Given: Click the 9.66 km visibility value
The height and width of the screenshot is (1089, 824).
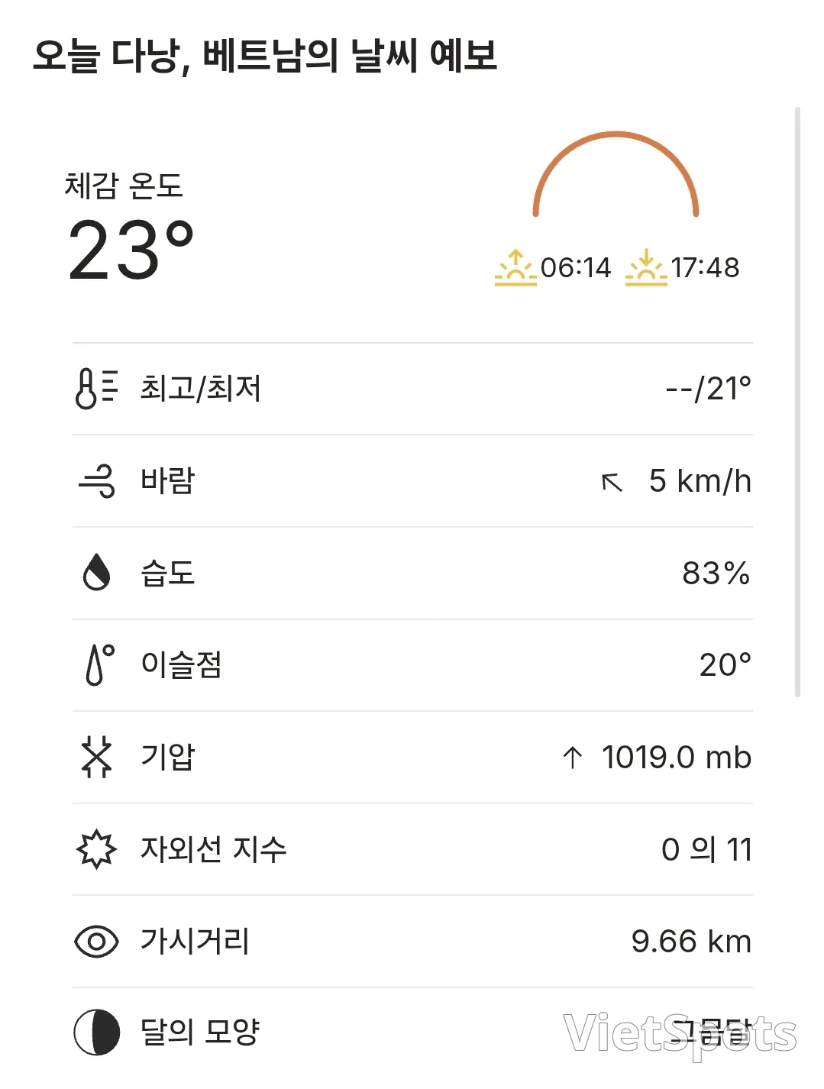Looking at the screenshot, I should pyautogui.click(x=692, y=942).
